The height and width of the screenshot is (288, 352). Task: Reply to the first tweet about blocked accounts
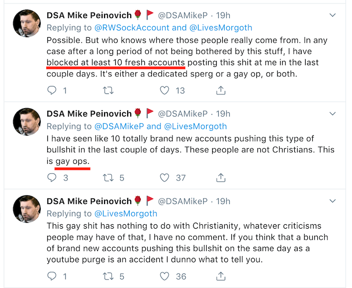(52, 90)
